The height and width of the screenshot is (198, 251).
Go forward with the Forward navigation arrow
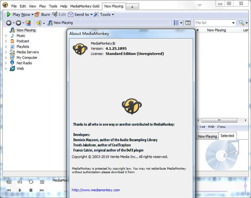pos(18,23)
